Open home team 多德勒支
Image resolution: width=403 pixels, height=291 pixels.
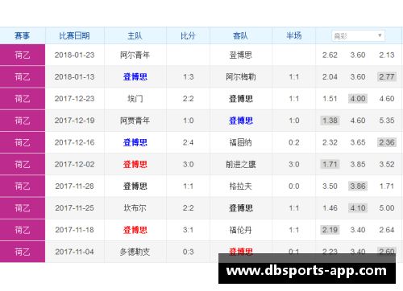135,252
